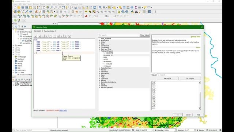This screenshot has width=234, height=132.
Task: Click the Favorites star item in Browser
Action: point(20,30)
